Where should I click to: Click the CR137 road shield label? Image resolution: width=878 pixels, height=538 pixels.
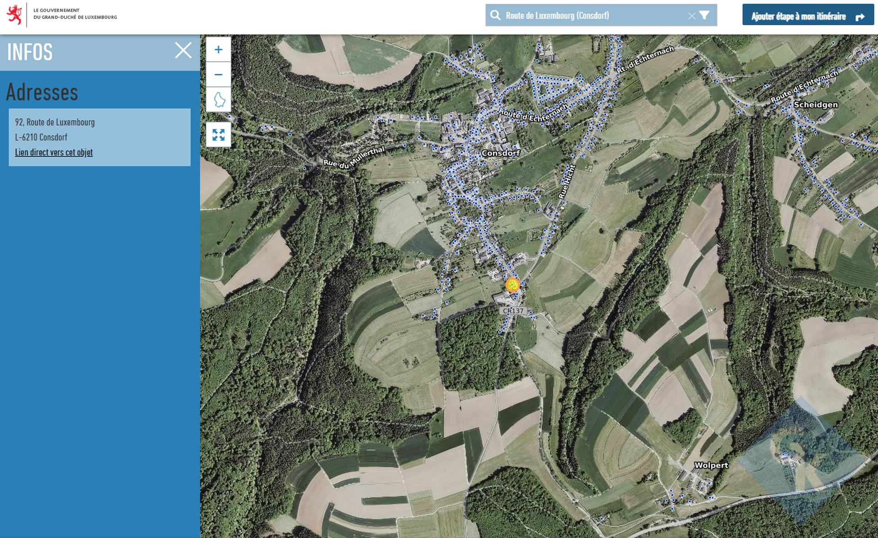click(x=513, y=311)
